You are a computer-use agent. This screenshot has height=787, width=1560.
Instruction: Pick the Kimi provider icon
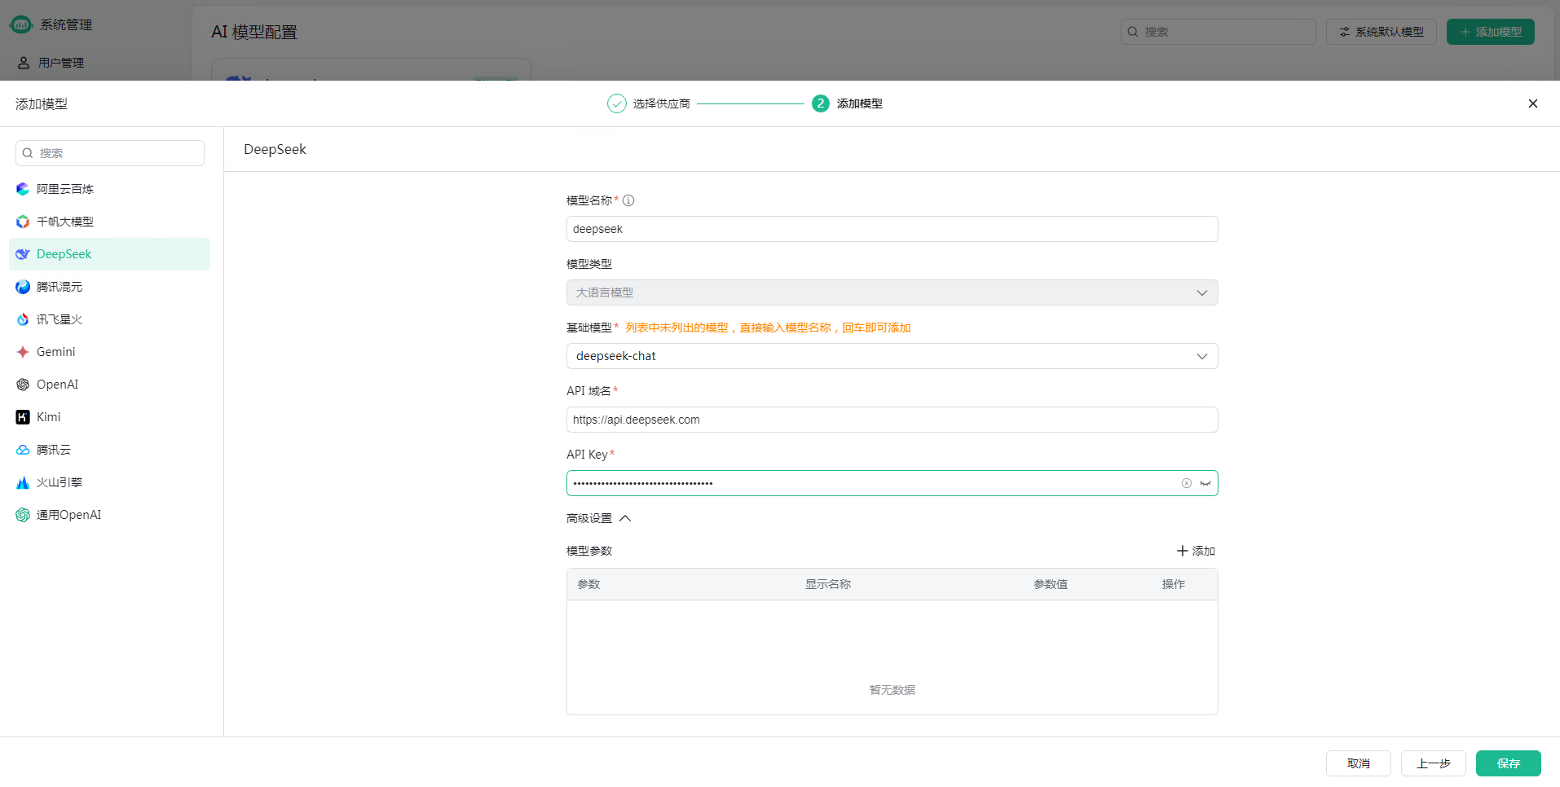click(23, 417)
